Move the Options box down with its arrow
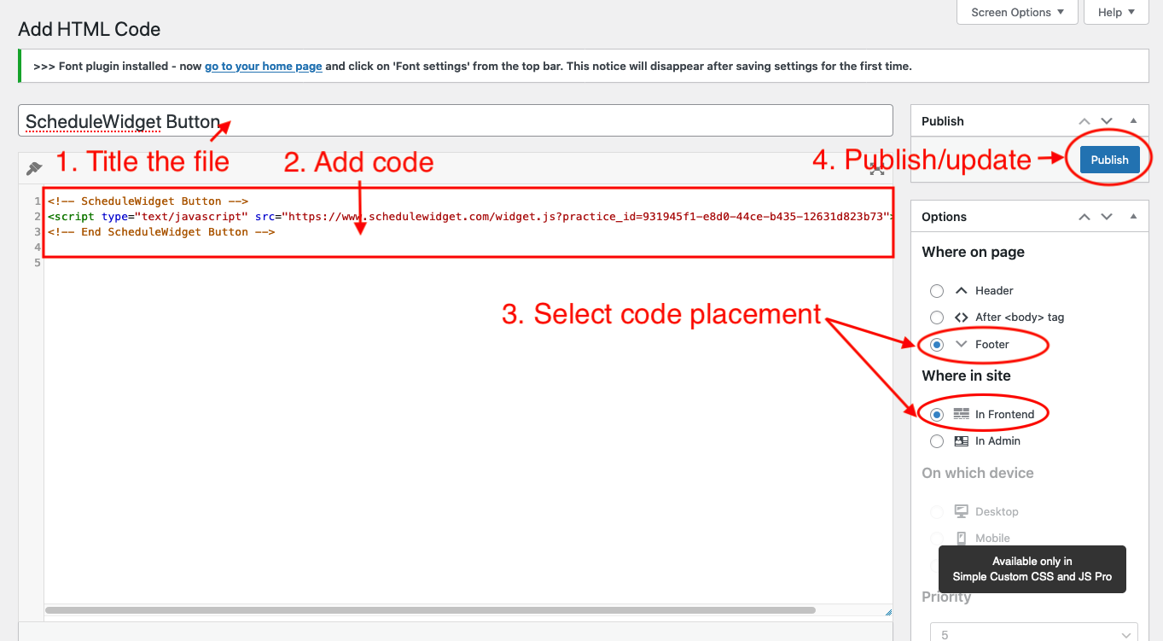The width and height of the screenshot is (1163, 641). 1107,217
